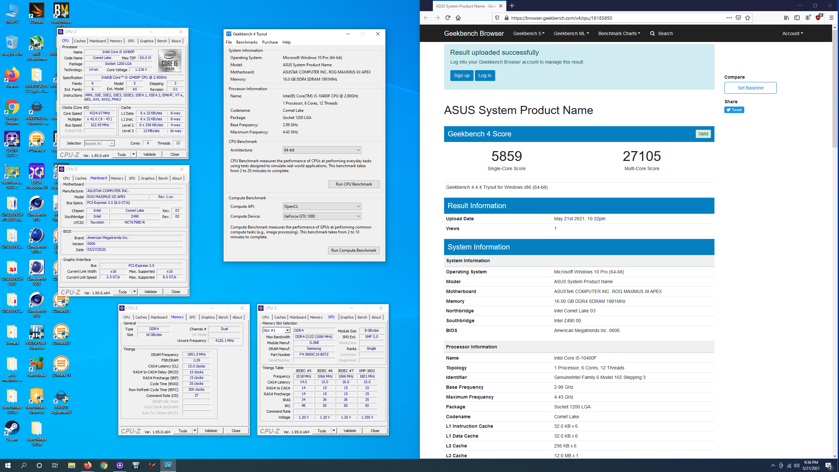Launch TechPowerUp GPU-Z desktop icon

click(x=12, y=176)
